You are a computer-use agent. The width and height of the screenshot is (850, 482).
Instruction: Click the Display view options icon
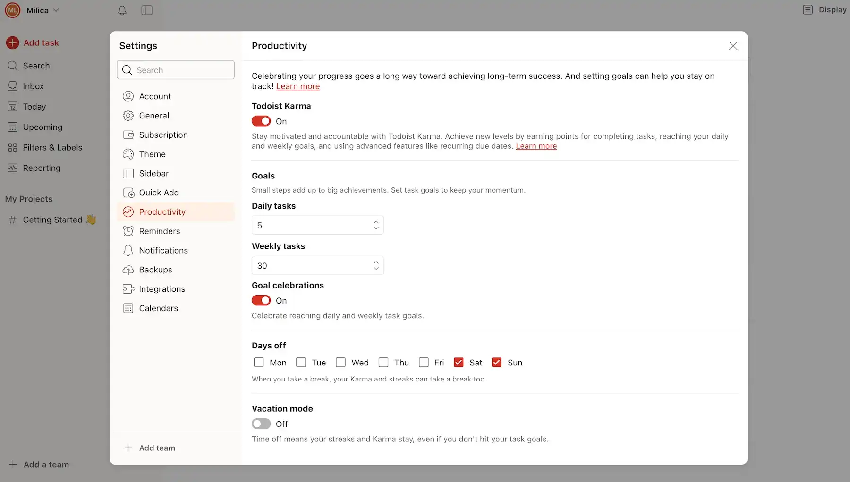click(808, 10)
